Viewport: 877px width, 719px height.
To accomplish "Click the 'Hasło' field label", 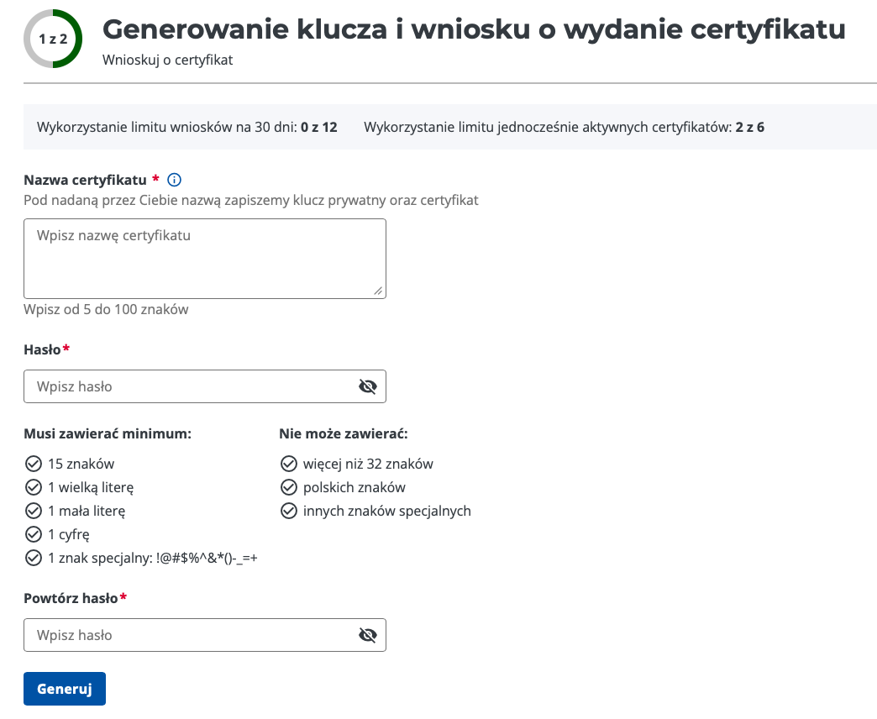I will click(42, 350).
